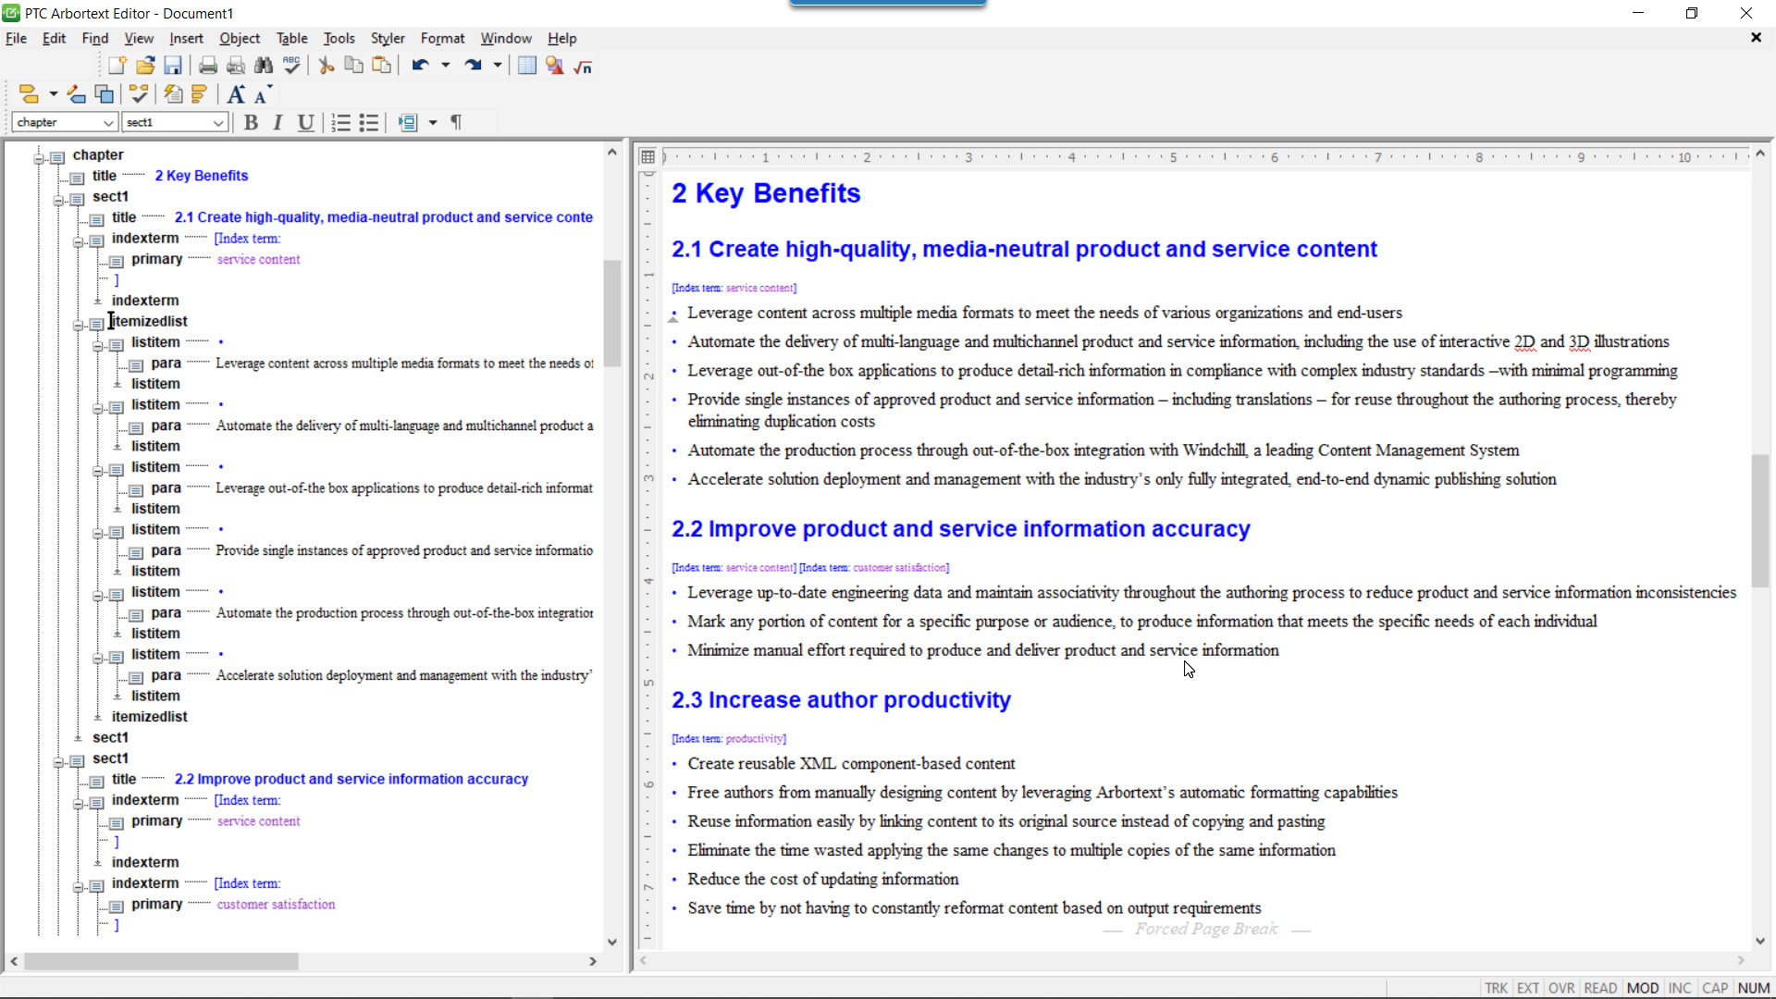The width and height of the screenshot is (1776, 999).
Task: Toggle bold formatting
Action: [251, 123]
